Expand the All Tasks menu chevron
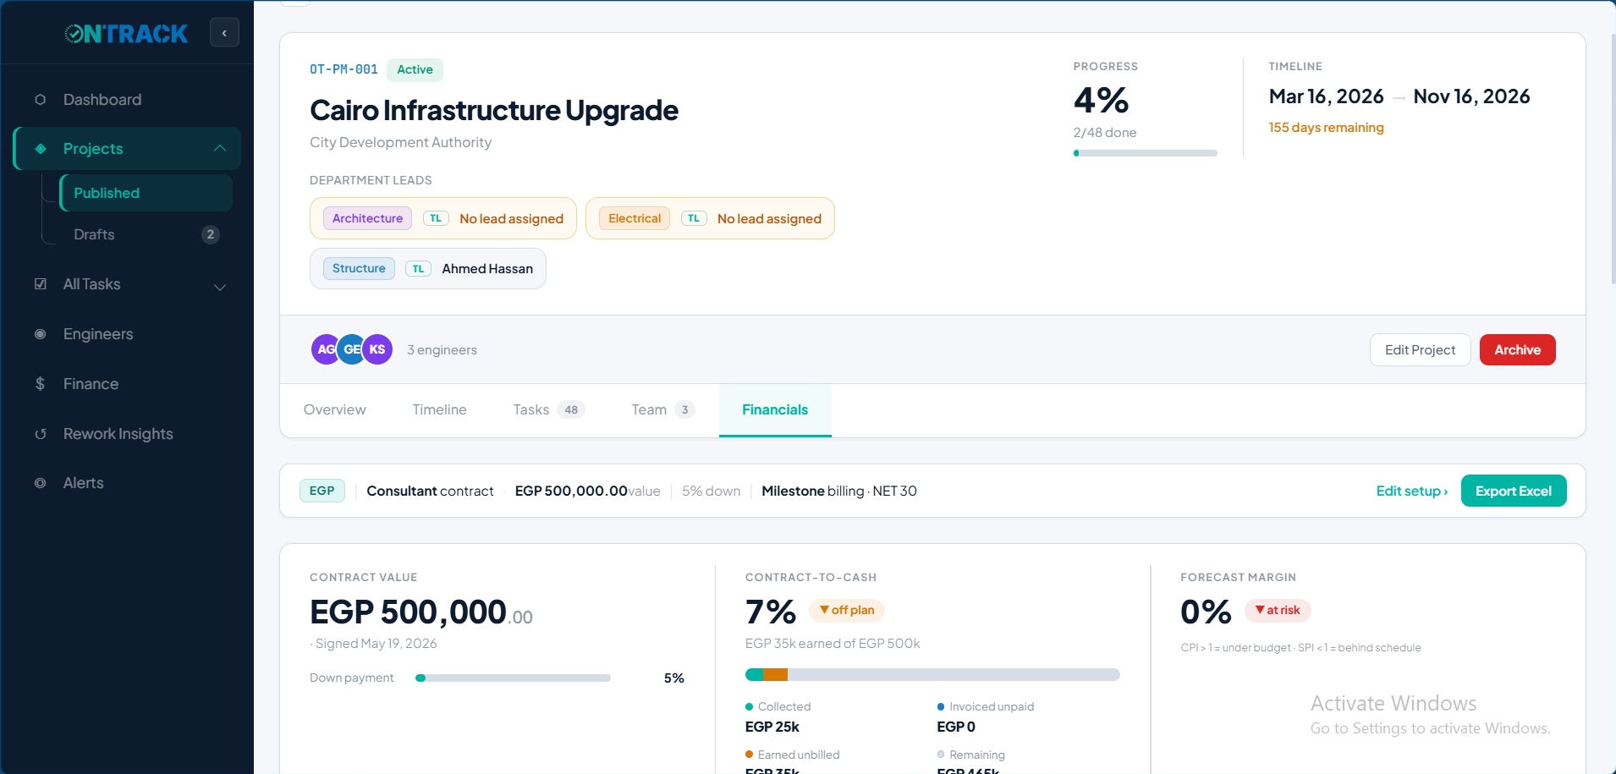Viewport: 1616px width, 774px height. coord(220,287)
